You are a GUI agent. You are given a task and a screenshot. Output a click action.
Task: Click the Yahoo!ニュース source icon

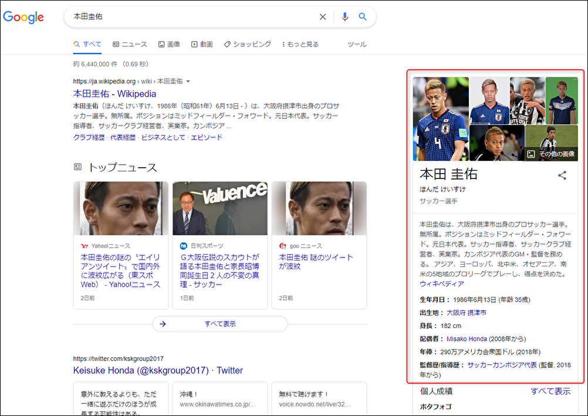point(85,246)
